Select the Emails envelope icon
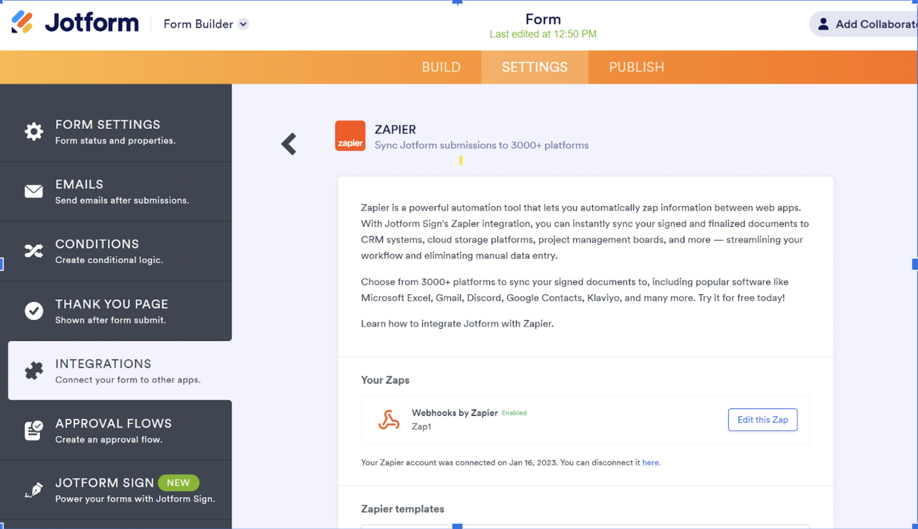 pos(33,191)
